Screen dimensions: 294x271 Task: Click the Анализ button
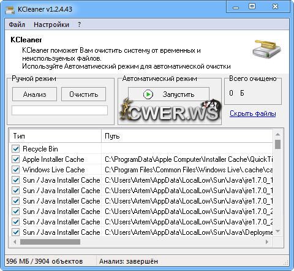tap(34, 94)
